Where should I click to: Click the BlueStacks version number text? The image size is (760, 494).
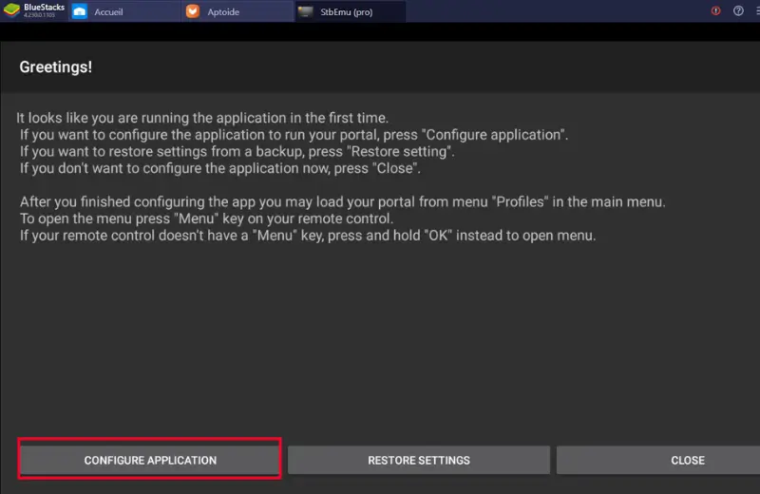point(40,17)
